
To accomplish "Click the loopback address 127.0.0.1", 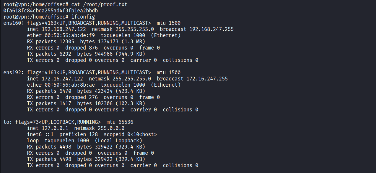I will [55, 128].
